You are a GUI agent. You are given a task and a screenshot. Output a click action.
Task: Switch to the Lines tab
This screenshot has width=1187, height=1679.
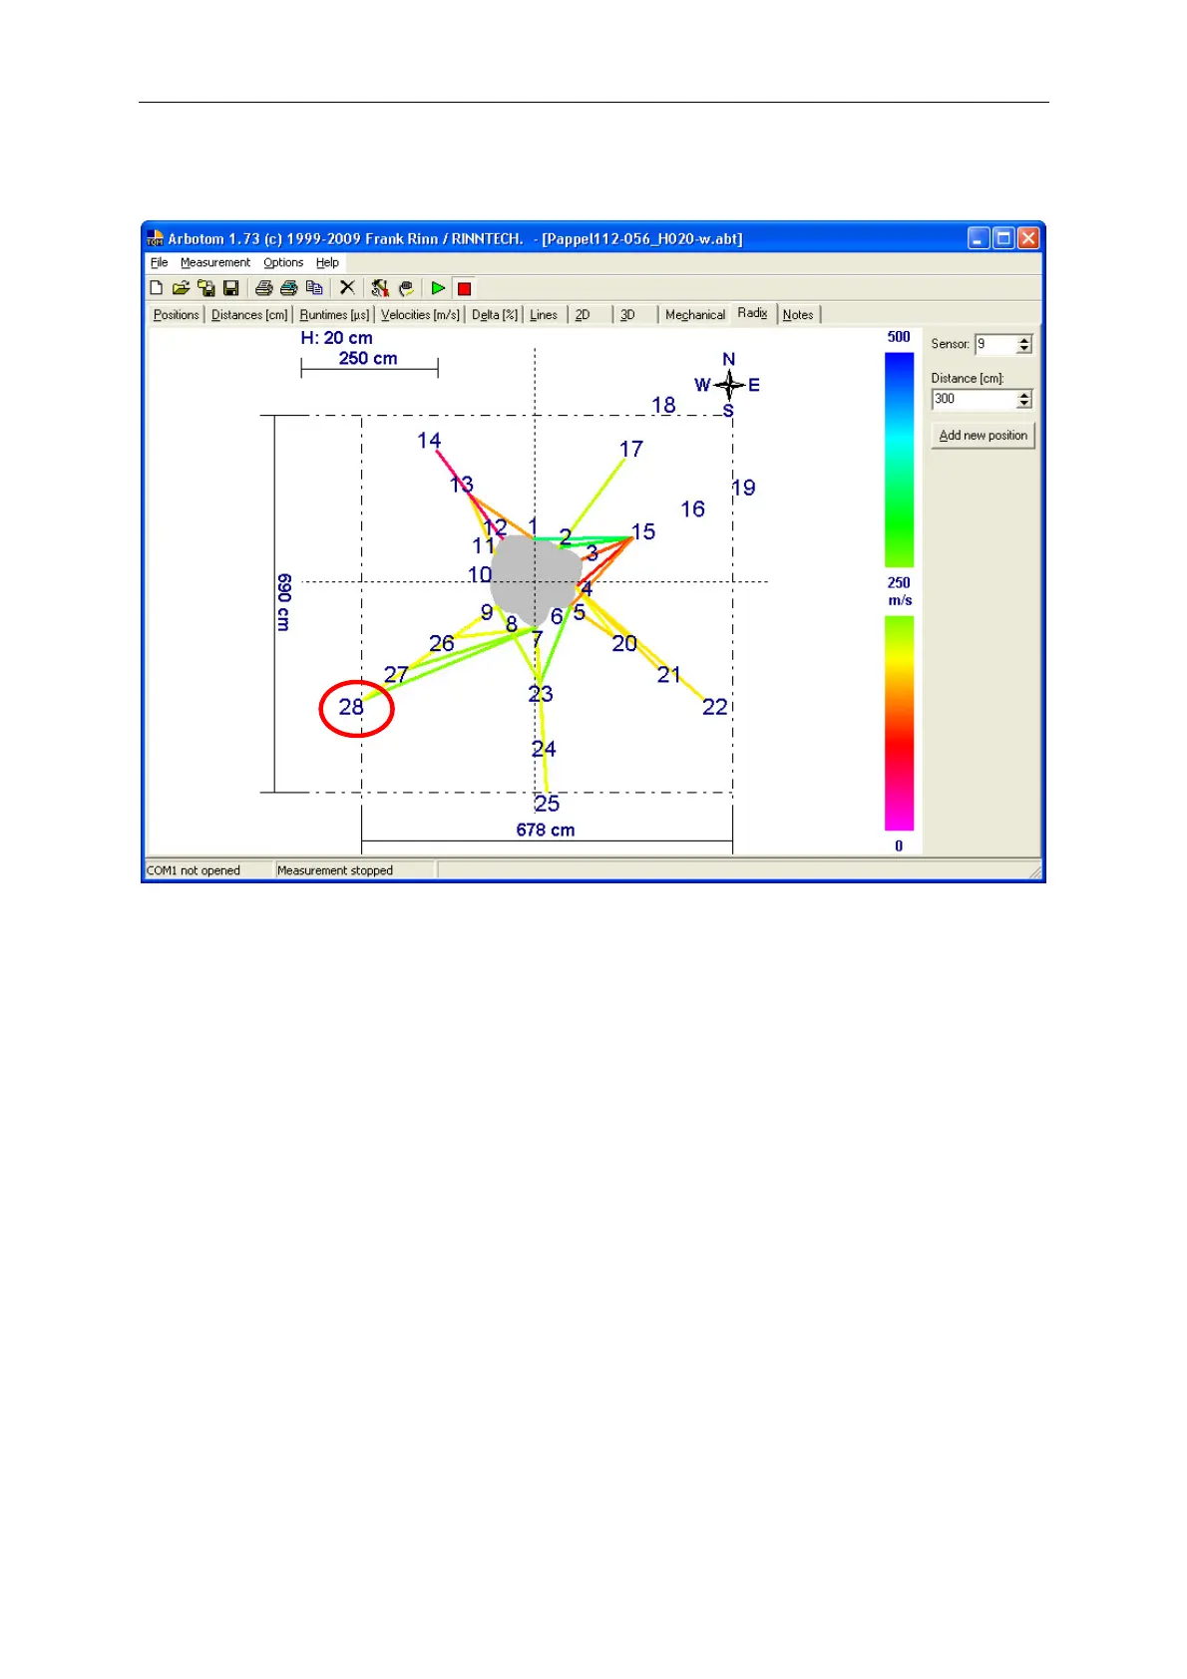tap(544, 315)
